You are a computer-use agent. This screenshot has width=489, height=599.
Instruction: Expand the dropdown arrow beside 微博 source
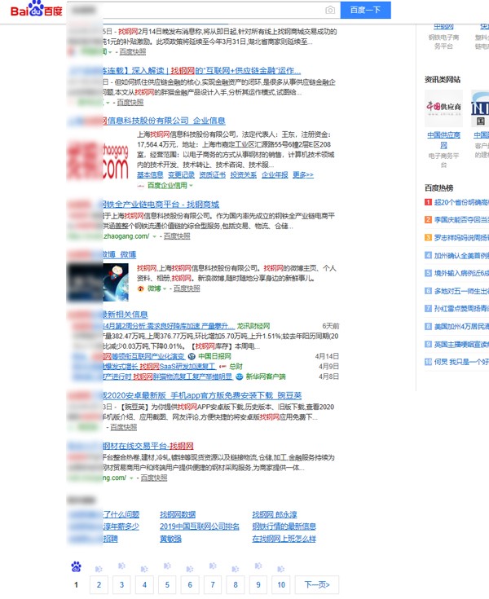tap(165, 288)
